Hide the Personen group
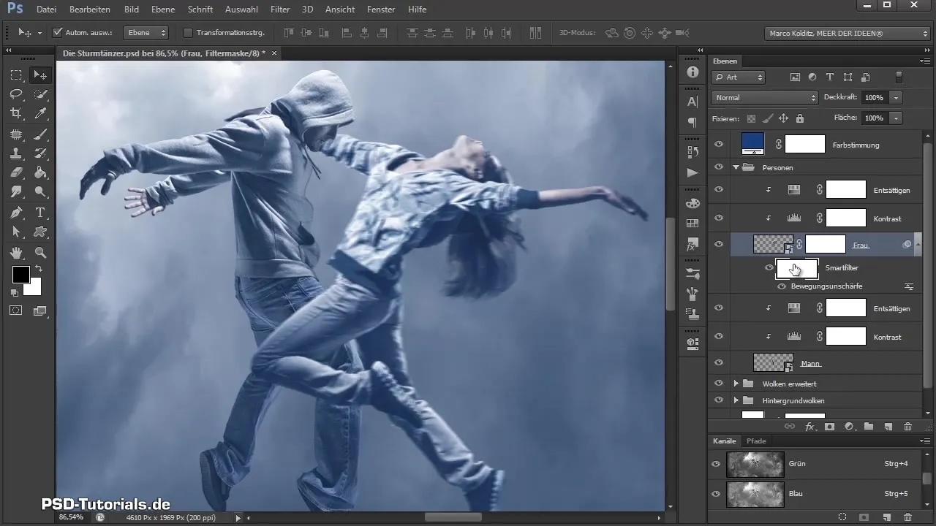This screenshot has height=526, width=936. coord(719,167)
